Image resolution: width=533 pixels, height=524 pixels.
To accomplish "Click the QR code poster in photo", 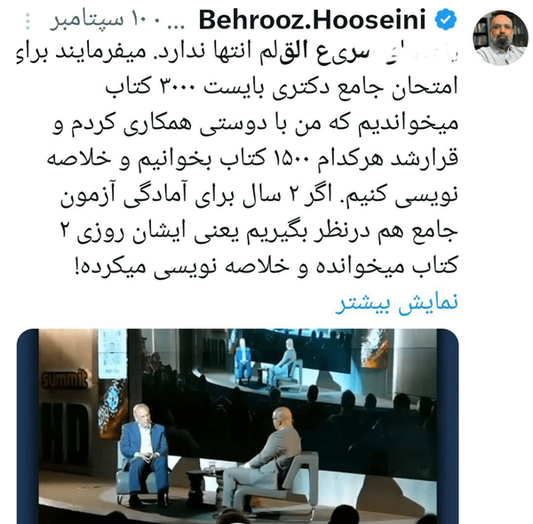I will pyautogui.click(x=113, y=353).
